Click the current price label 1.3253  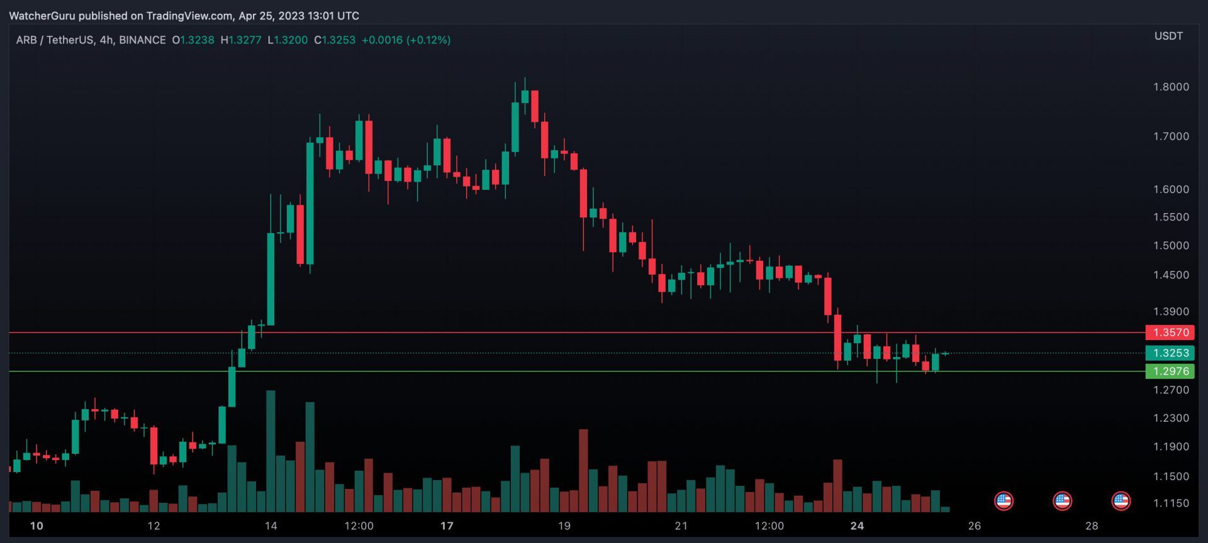point(1170,353)
